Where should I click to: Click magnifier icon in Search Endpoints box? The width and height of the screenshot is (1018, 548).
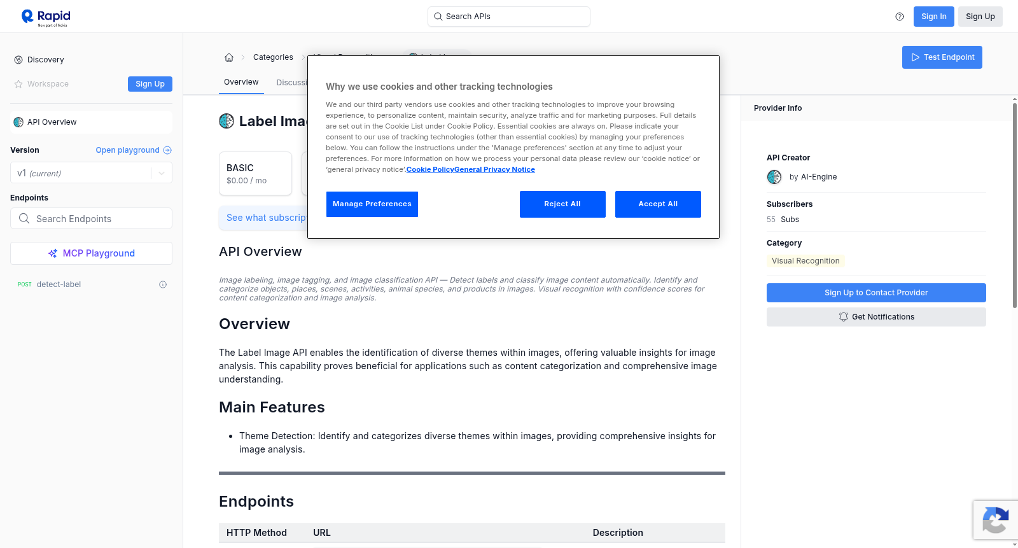pos(24,218)
